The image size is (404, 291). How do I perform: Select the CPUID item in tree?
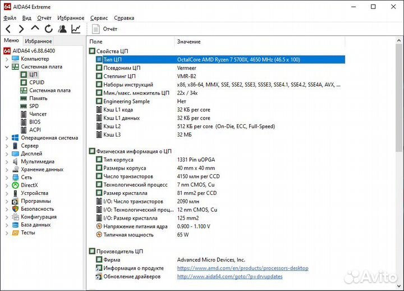pyautogui.click(x=36, y=82)
